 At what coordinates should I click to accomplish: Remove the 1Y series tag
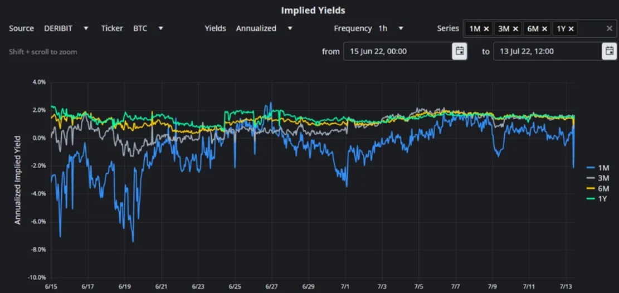point(571,29)
